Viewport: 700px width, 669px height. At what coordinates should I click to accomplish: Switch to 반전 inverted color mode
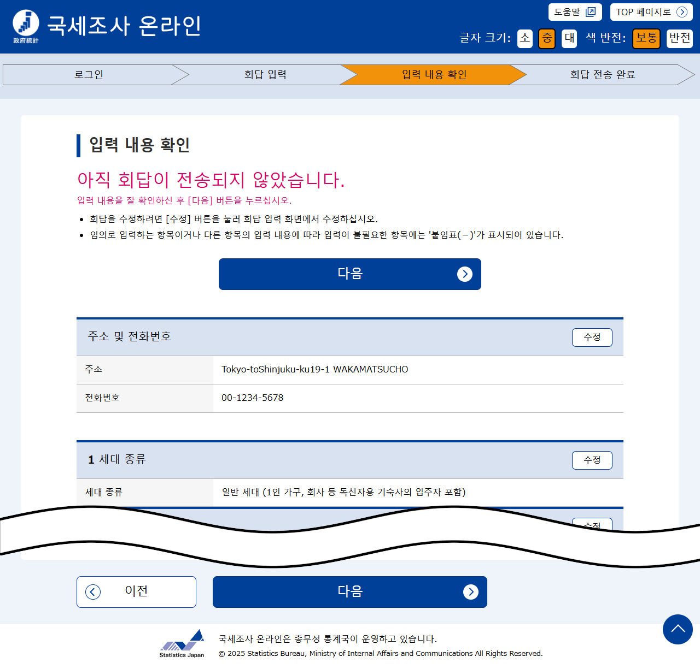click(679, 38)
